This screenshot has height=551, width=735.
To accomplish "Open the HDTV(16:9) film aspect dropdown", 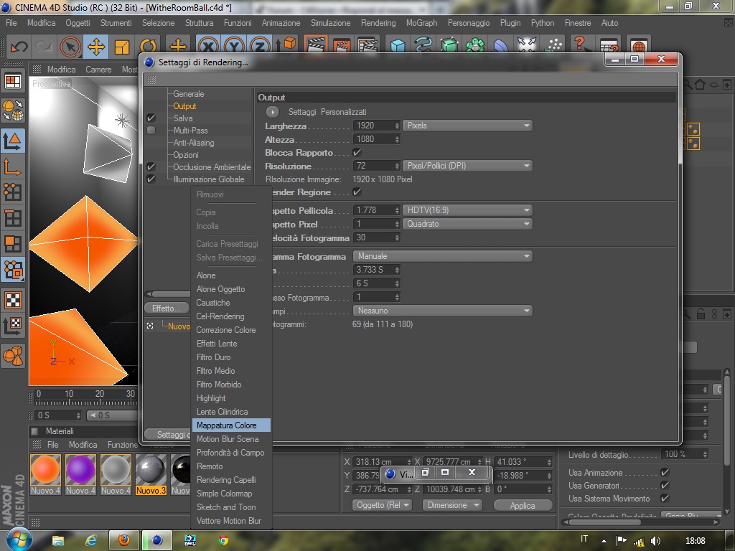I will click(467, 210).
